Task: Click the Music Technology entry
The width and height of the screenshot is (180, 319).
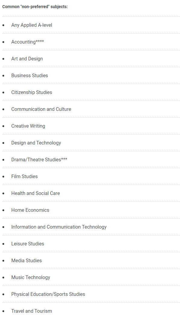Action: click(31, 277)
